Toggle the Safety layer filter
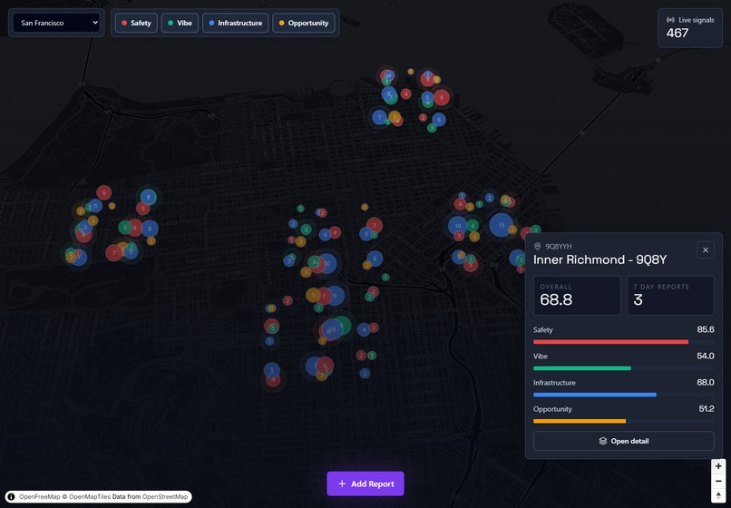 pyautogui.click(x=136, y=23)
